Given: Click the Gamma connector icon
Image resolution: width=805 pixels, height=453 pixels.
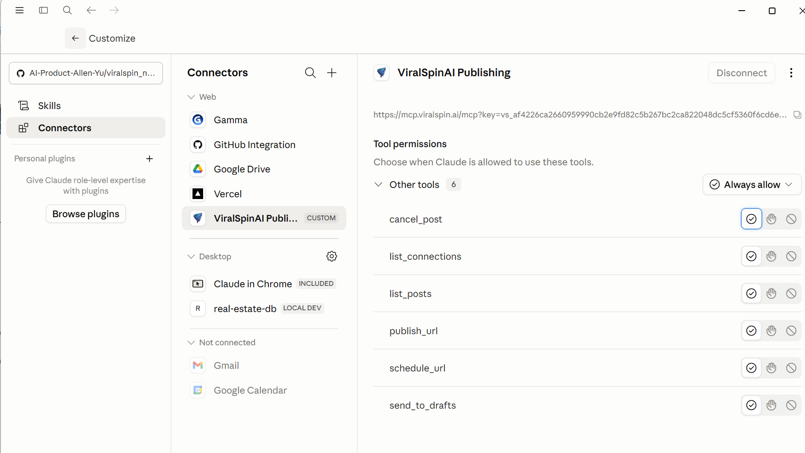Looking at the screenshot, I should [198, 120].
